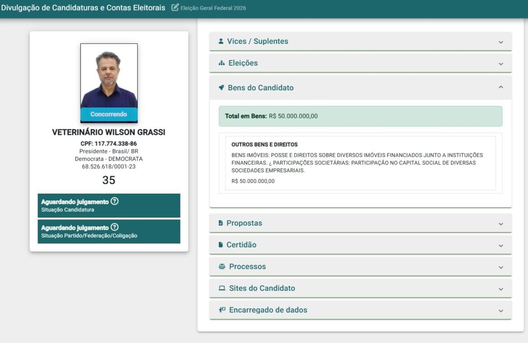Image resolution: width=528 pixels, height=343 pixels.
Task: Collapse Bens do Candidato chevron
Action: (x=501, y=87)
